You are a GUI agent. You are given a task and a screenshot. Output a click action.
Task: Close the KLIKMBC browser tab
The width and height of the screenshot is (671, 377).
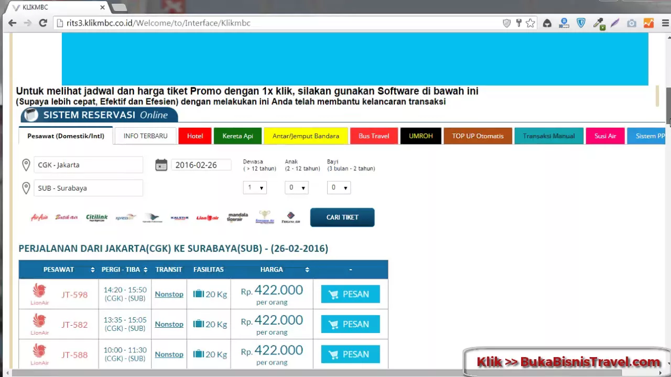tap(103, 7)
